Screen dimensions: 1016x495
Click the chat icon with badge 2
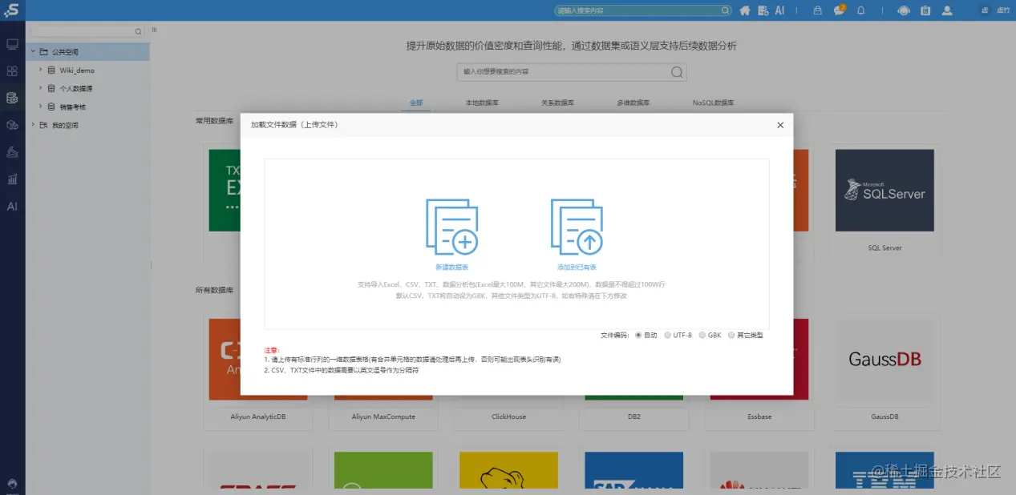pyautogui.click(x=838, y=11)
